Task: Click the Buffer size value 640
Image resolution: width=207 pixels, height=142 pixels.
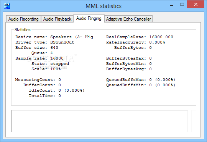Action: [x=54, y=48]
